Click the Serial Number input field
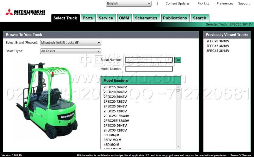The image size is (254, 157). coord(149,60)
